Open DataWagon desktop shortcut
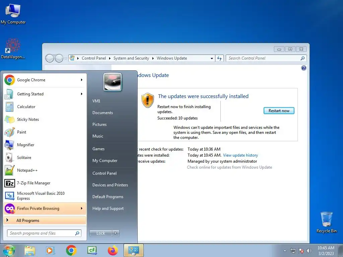 point(13,49)
